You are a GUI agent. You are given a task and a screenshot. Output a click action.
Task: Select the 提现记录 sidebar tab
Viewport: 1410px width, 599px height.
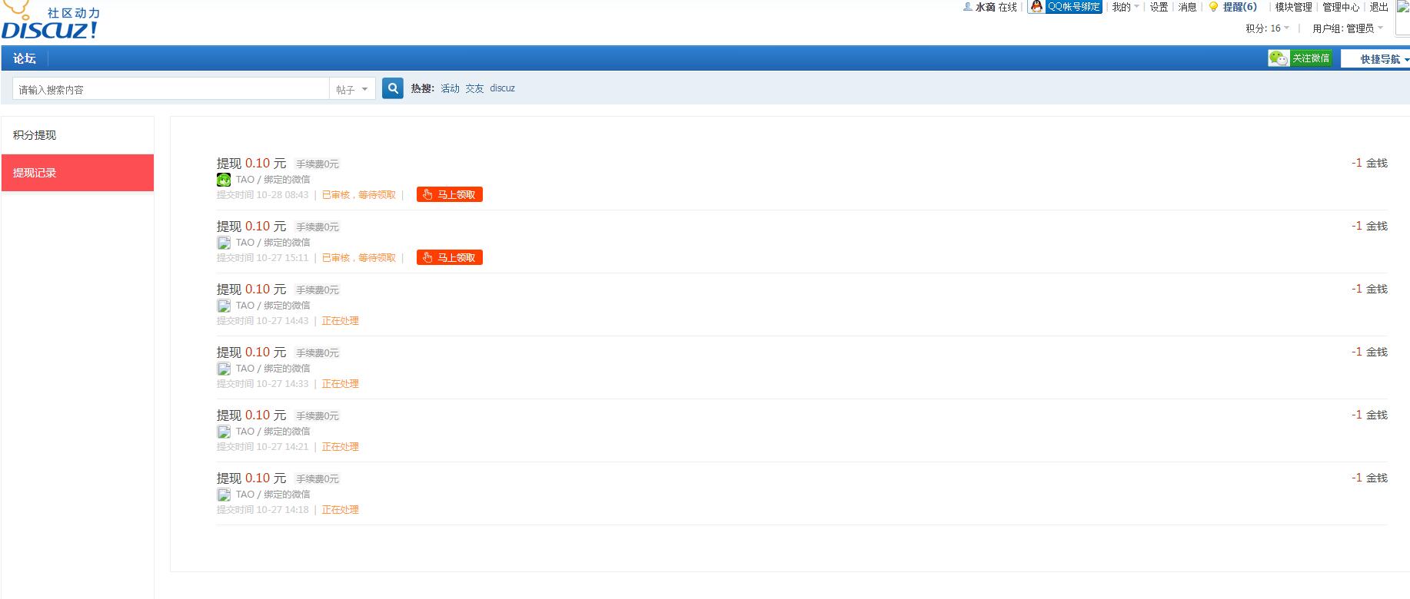point(35,173)
